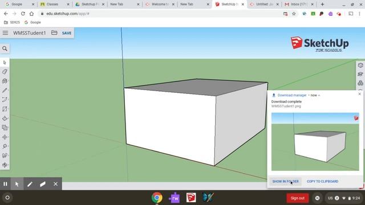Open the downloaded WMSSTudent1.png thumbnail preview

pos(315,142)
